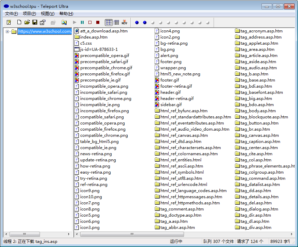Viewport: 298px width, 247px height.
Task: Select tag_audio.asp.htm item
Action: coord(258,68)
